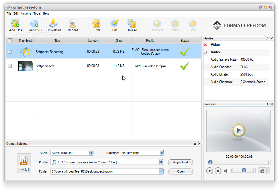Open the Subtitles dropdown
This screenshot has height=192, width=280.
click(162, 153)
